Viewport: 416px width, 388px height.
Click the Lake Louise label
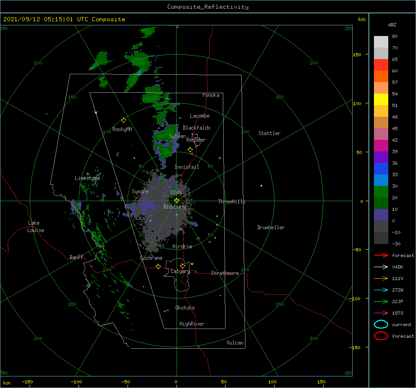36,227
